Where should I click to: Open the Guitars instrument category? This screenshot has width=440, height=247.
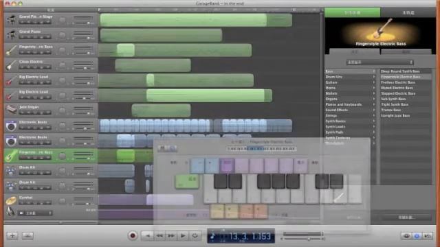point(350,82)
